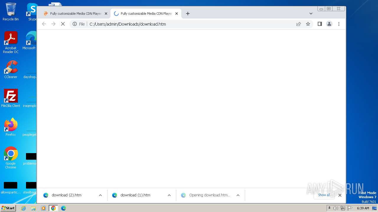Open a new browser tab
The width and height of the screenshot is (378, 212).
click(188, 14)
